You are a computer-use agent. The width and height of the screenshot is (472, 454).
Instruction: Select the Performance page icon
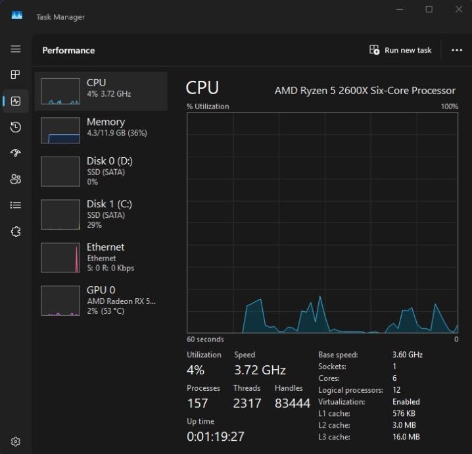(16, 101)
